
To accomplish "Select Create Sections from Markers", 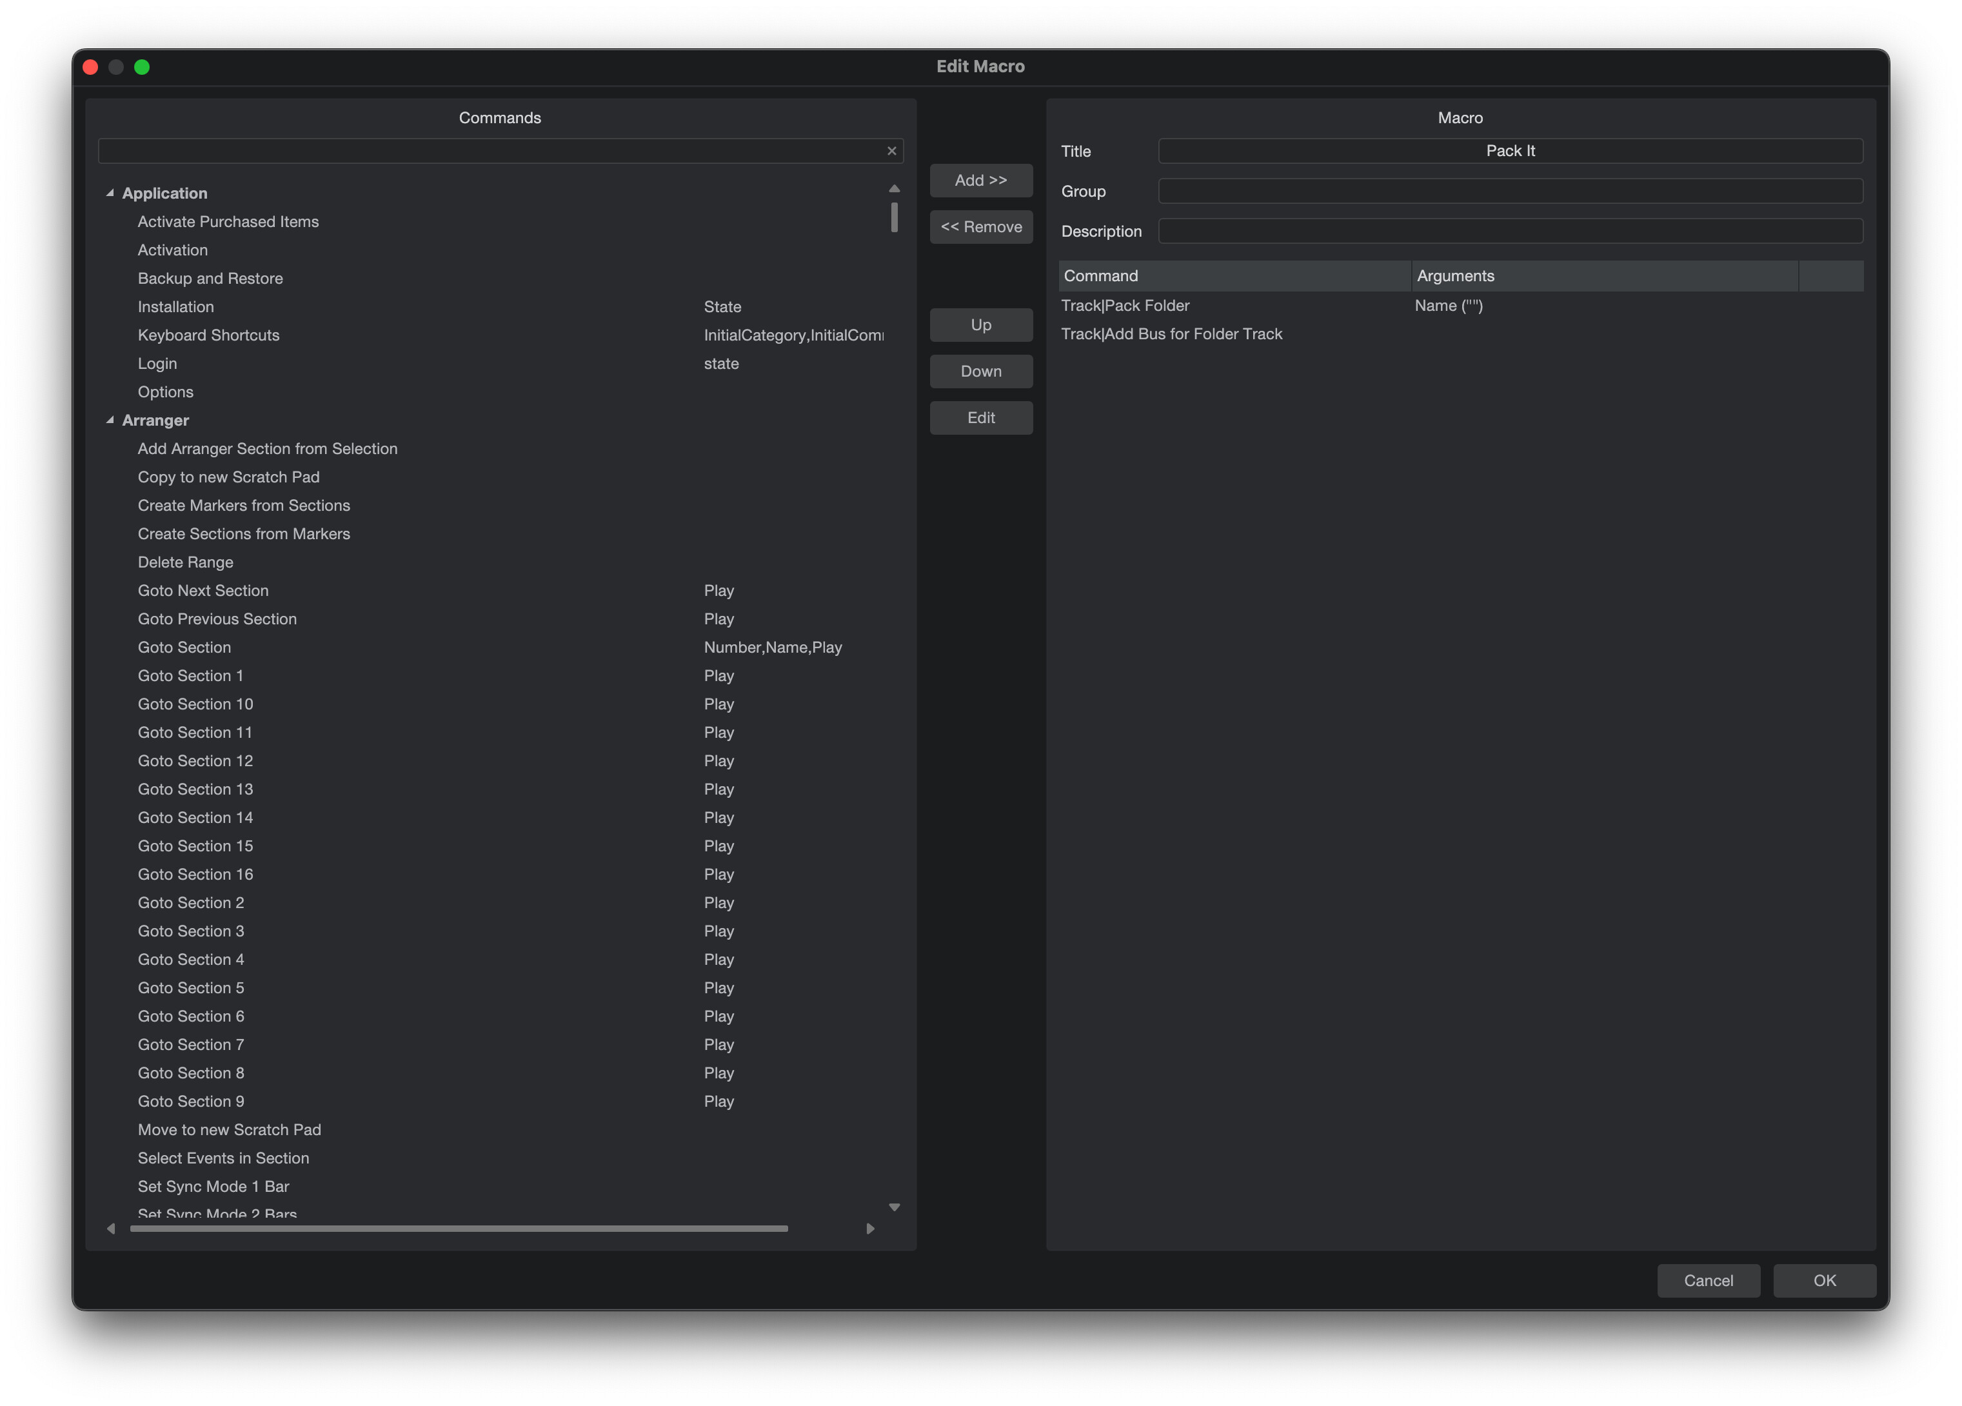I will 244,534.
